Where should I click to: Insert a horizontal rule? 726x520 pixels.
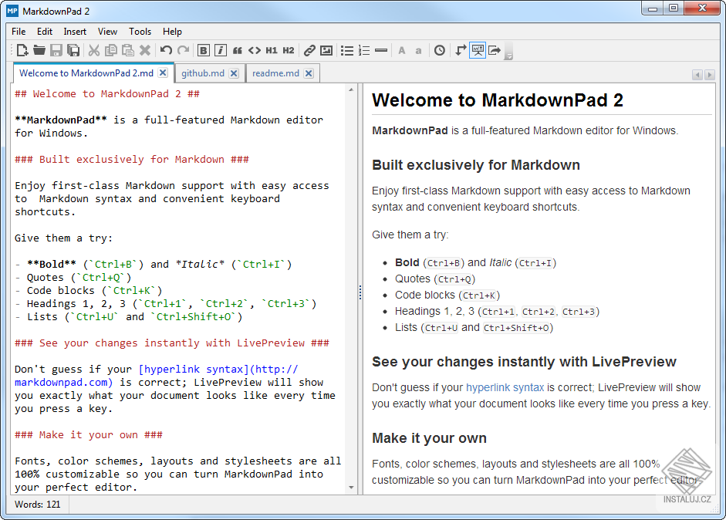pos(381,50)
